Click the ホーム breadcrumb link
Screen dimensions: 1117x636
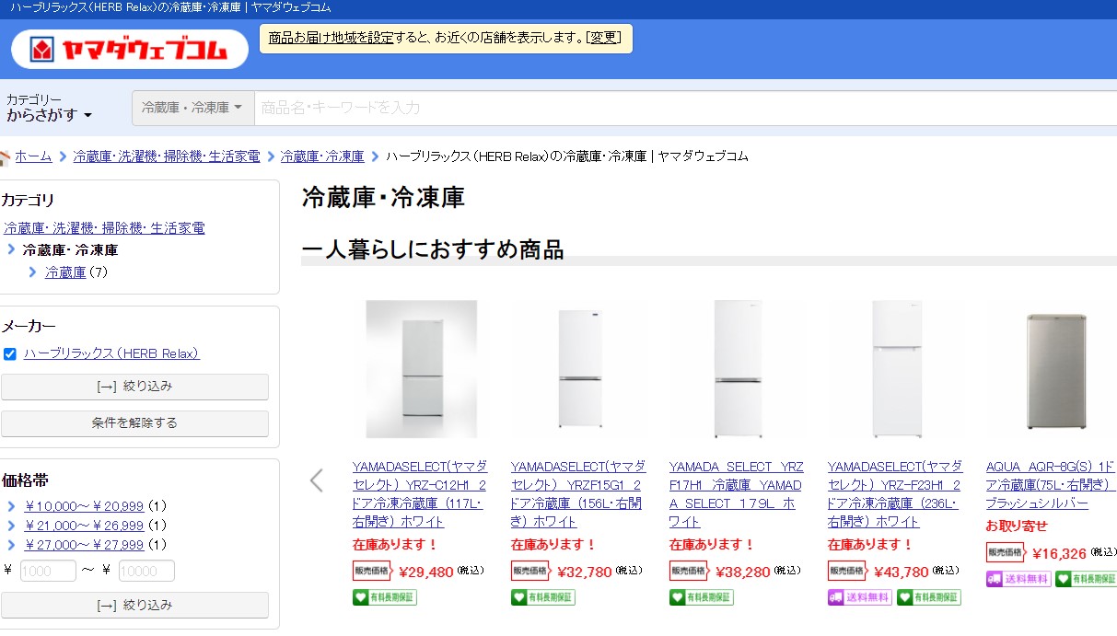[x=33, y=156]
